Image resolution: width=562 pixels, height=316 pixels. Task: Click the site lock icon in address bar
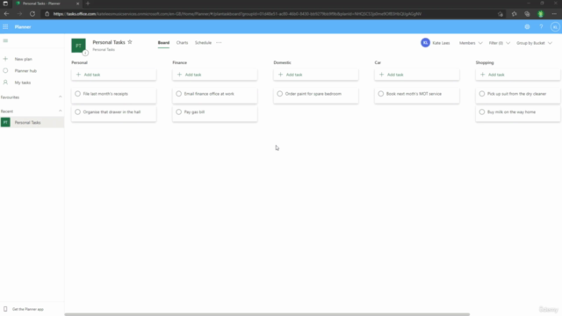[x=47, y=14]
